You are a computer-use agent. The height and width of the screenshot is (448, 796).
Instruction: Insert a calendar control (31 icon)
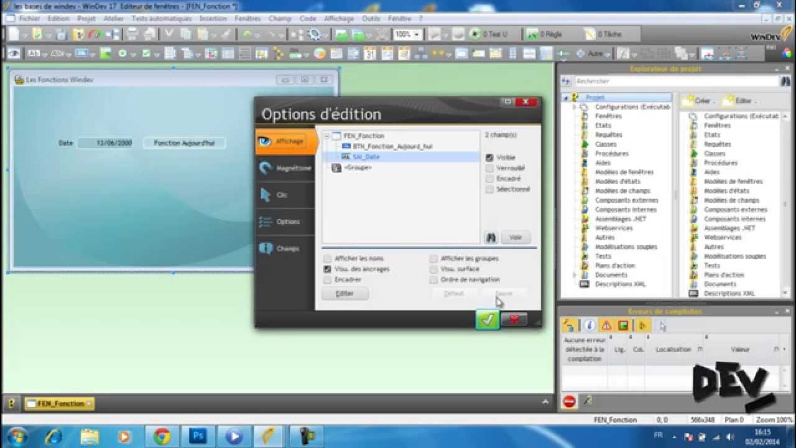tap(369, 54)
